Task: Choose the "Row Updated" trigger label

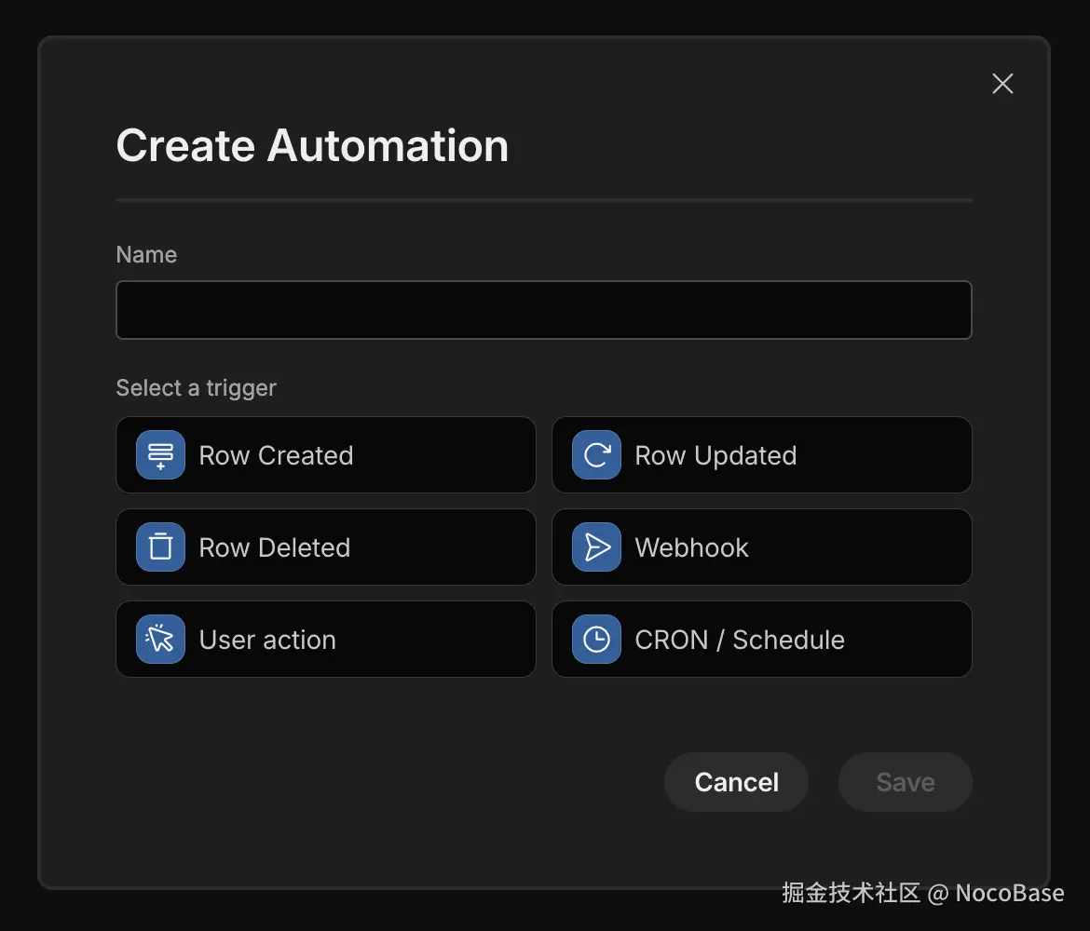Action: pyautogui.click(x=715, y=455)
